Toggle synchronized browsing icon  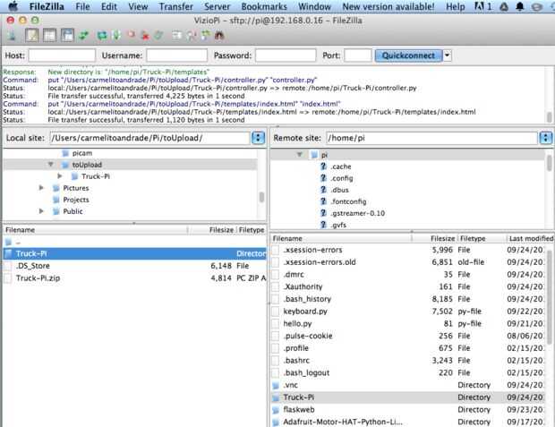click(205, 36)
